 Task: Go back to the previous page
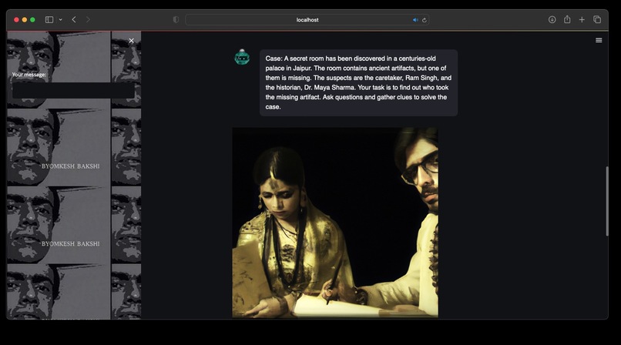[x=74, y=19]
